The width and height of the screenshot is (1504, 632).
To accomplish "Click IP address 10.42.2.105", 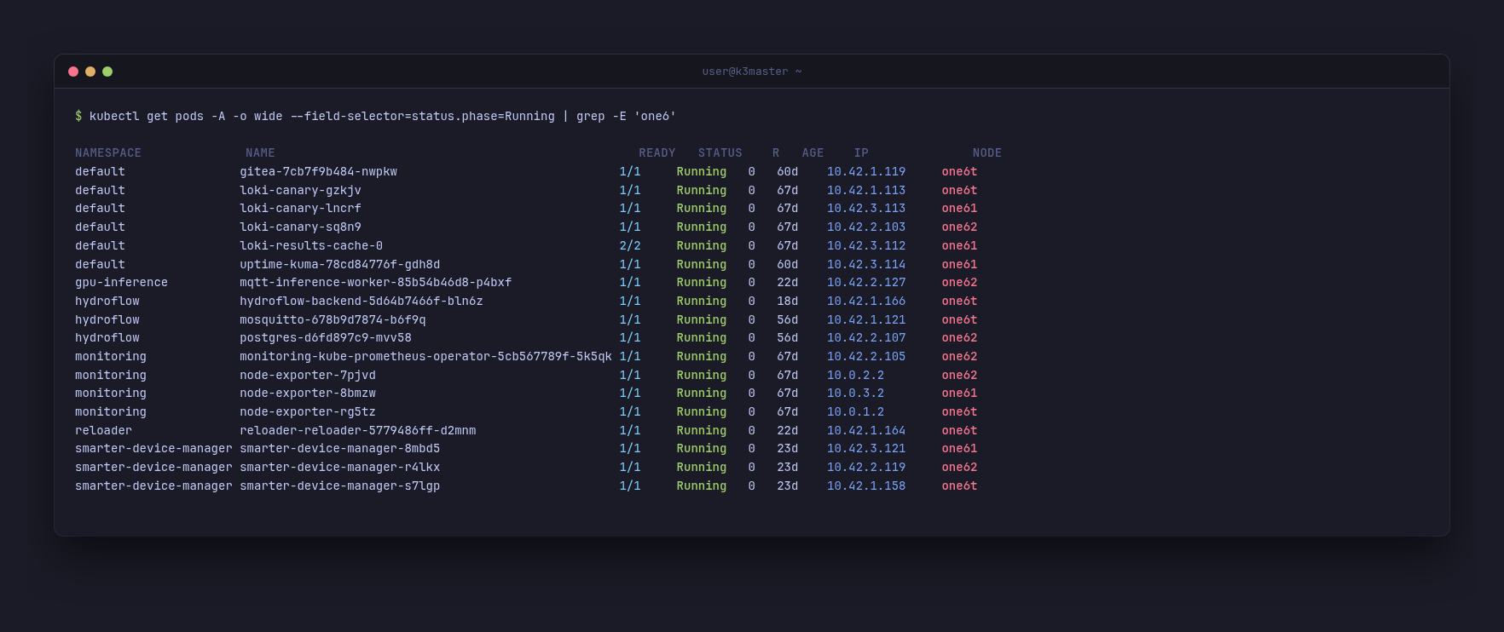I will [866, 357].
